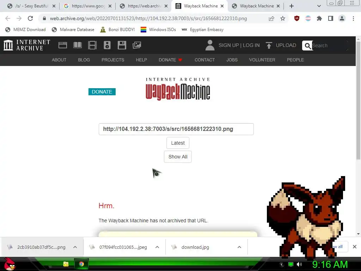Toggle the browser side panel
Screen dimensions: 361x271
(x=331, y=18)
